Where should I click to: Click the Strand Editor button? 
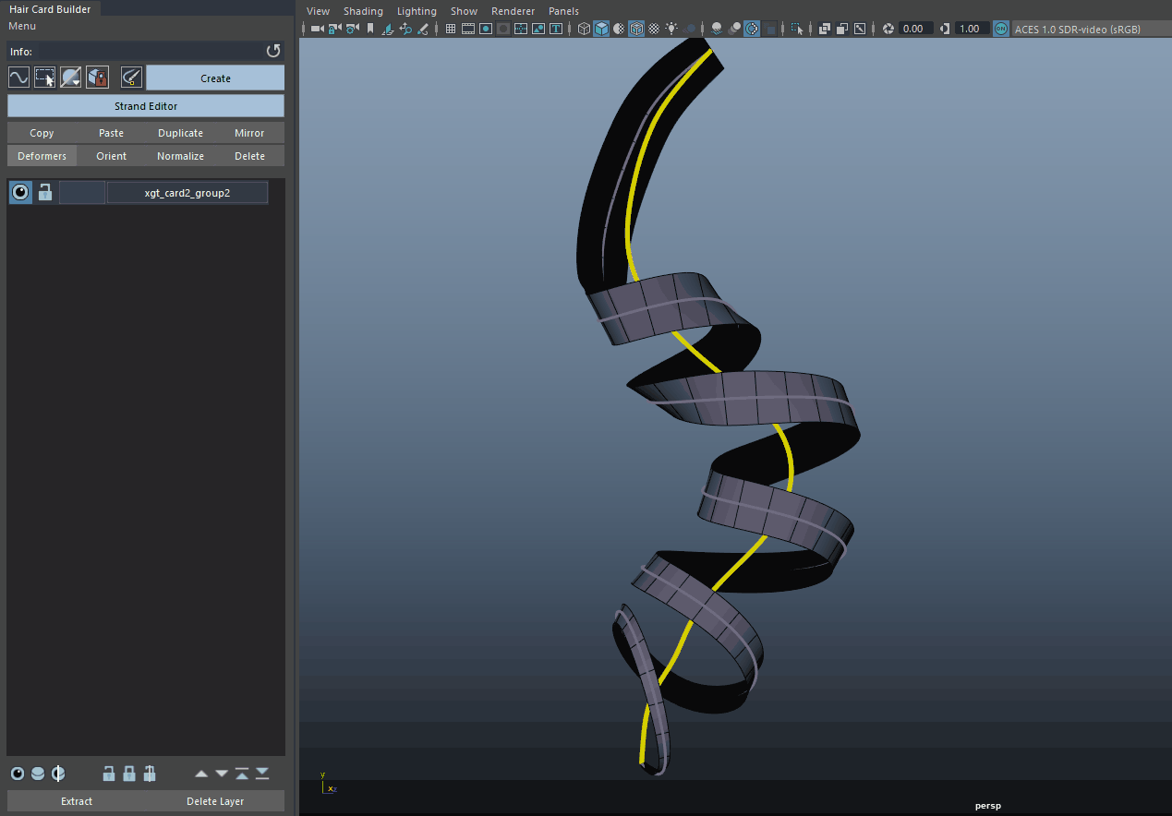146,106
